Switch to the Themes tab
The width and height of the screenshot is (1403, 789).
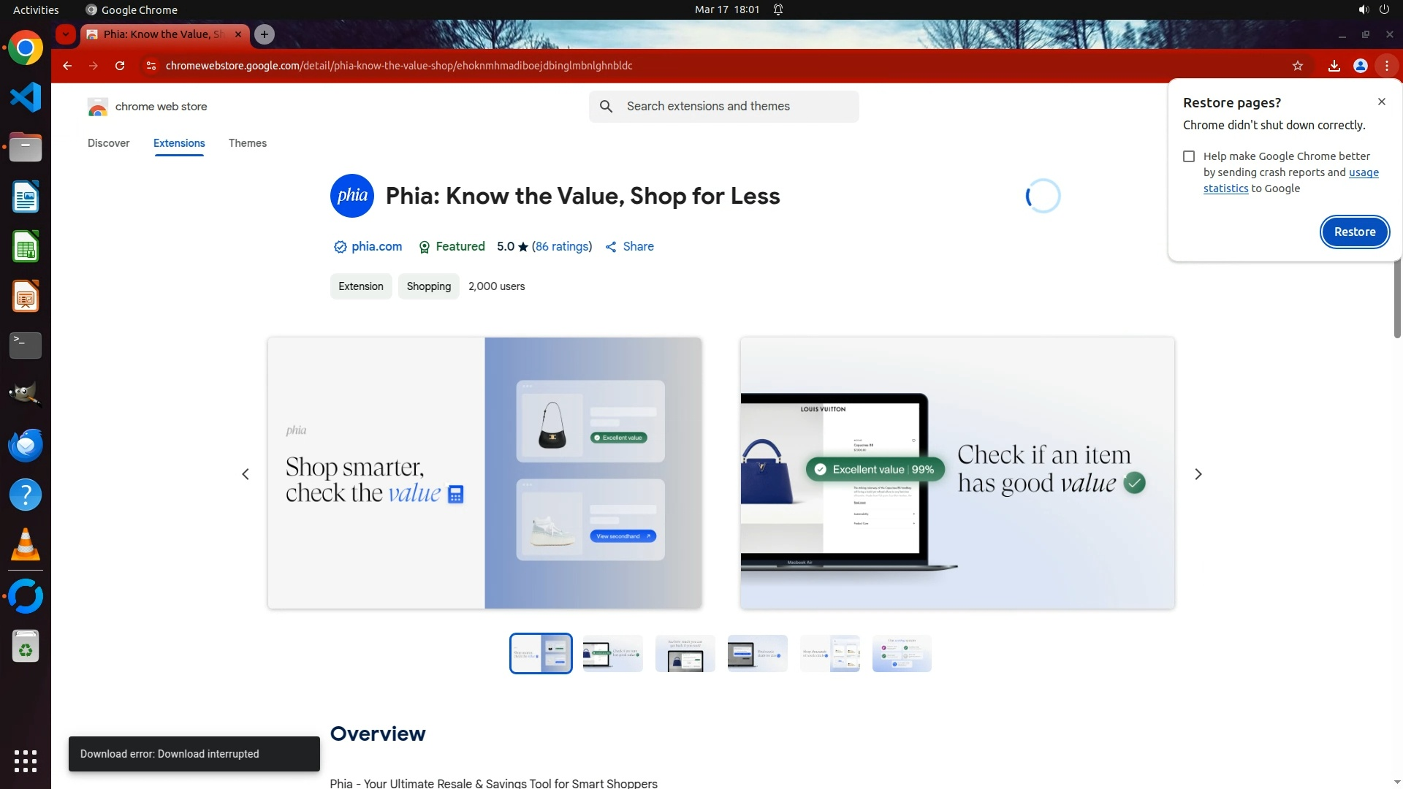[x=247, y=143]
